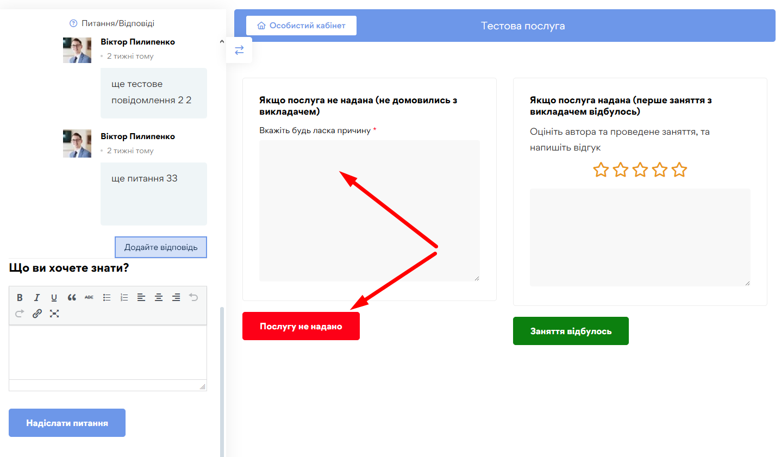This screenshot has height=457, width=781.
Task: Click the red Послугу не надано button
Action: [x=301, y=326]
